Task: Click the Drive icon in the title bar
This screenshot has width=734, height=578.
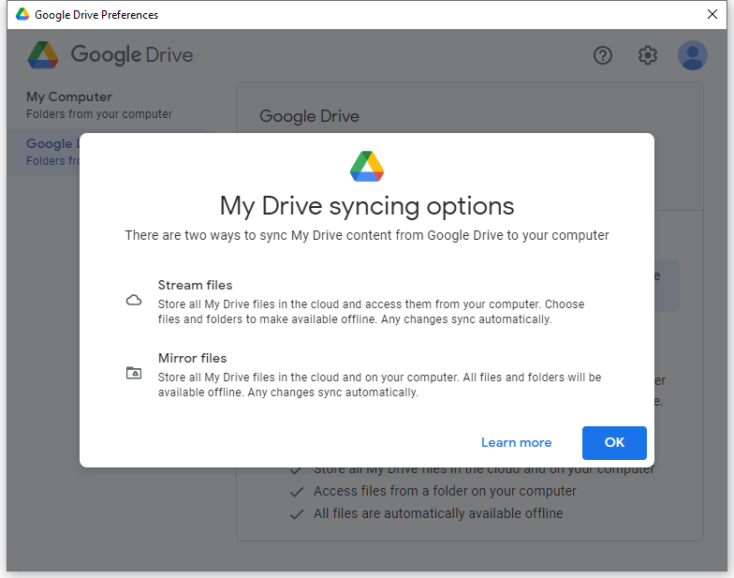Action: 22,14
